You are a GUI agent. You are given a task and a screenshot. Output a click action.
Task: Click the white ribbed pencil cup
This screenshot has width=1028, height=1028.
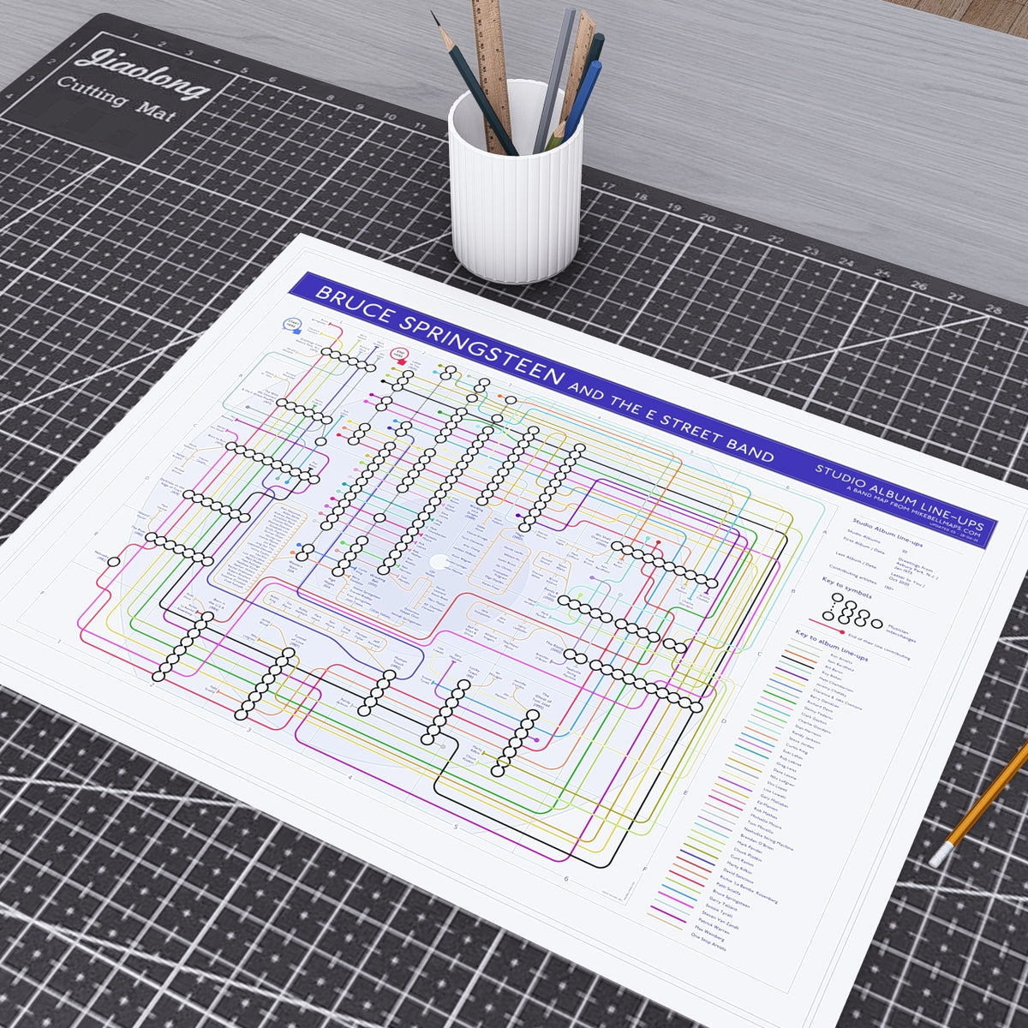coord(516,180)
